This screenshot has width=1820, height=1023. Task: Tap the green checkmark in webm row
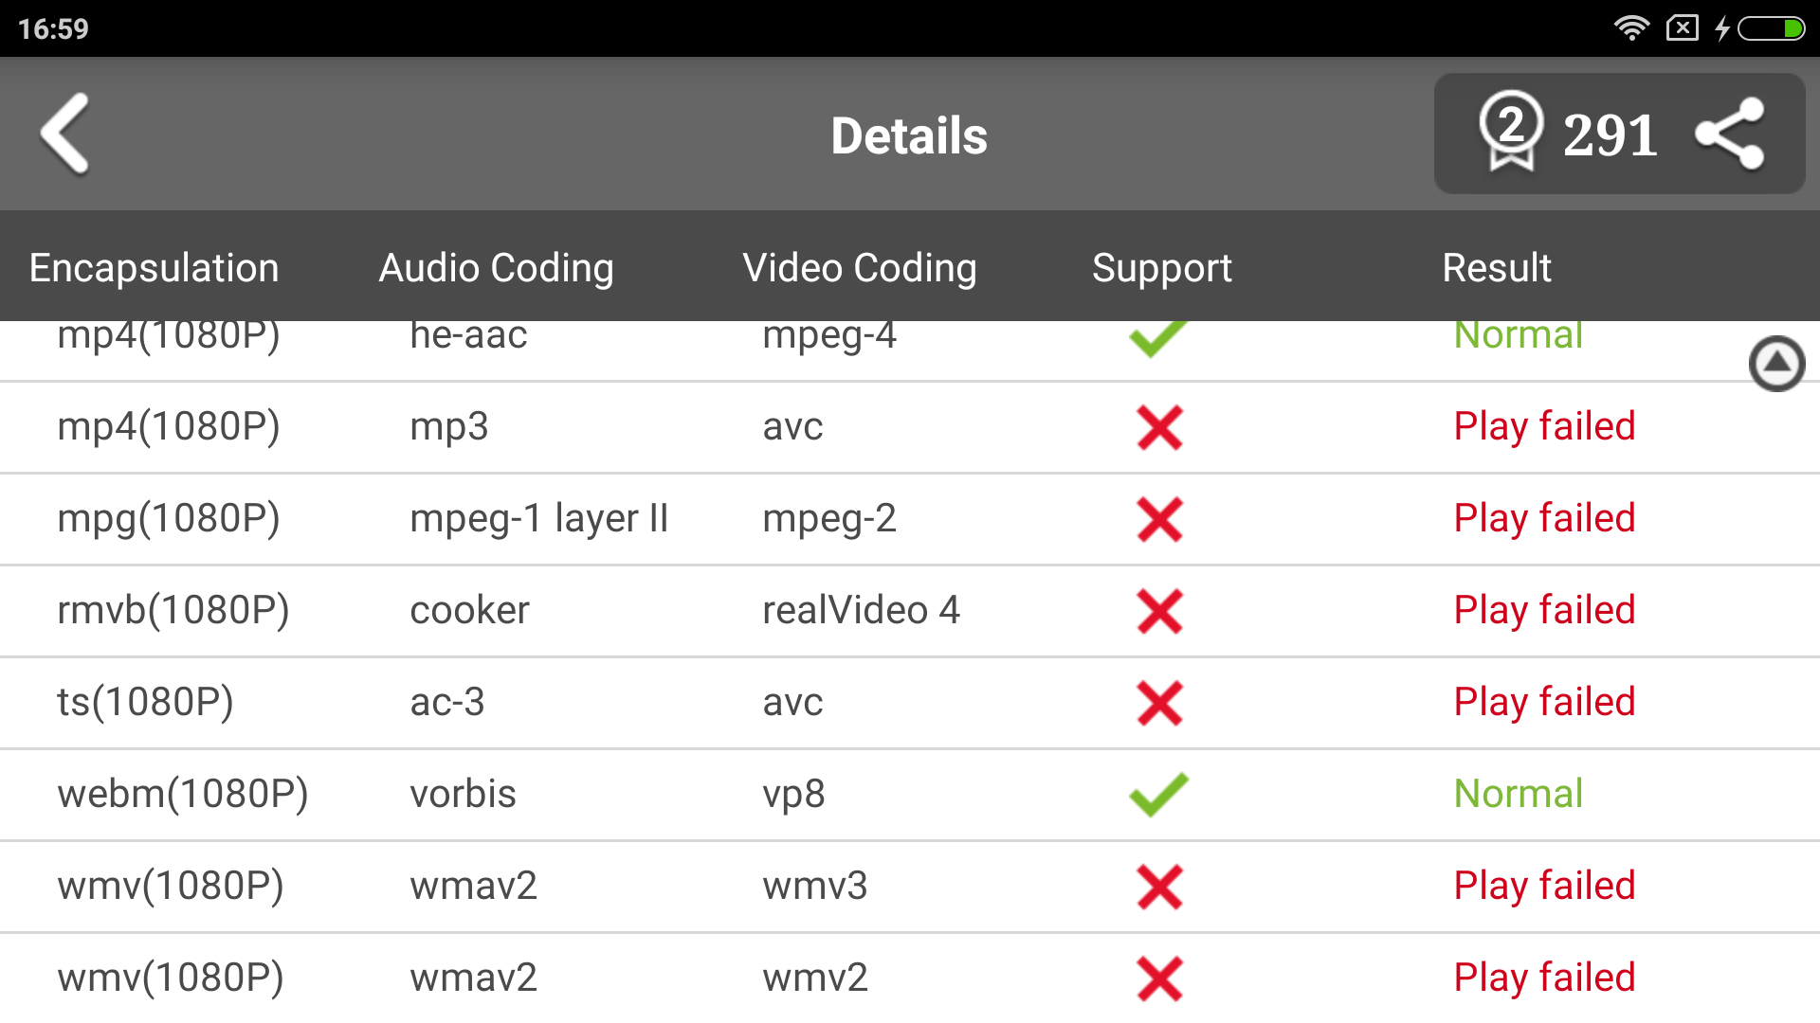tap(1158, 794)
